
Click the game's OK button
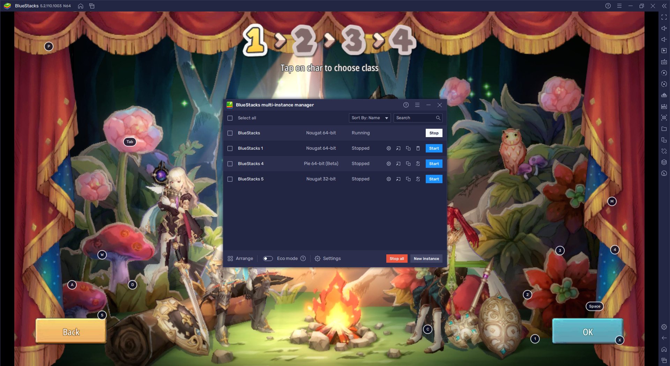(x=588, y=331)
